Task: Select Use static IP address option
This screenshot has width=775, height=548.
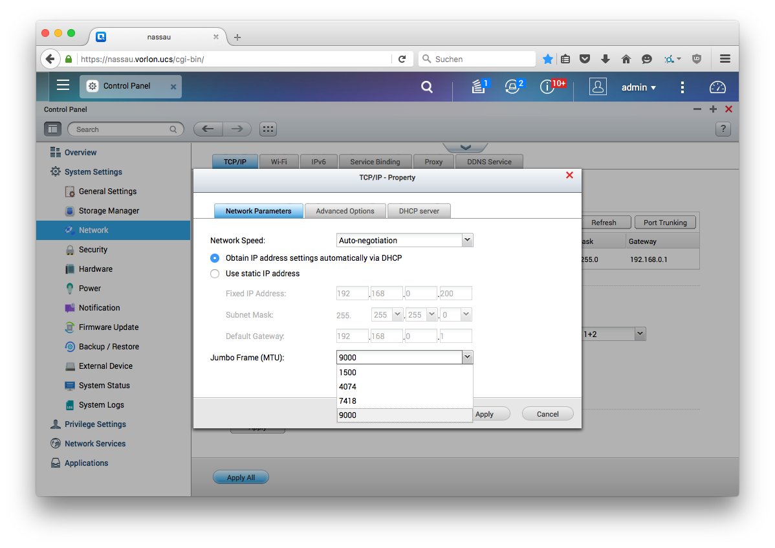Action: click(x=215, y=274)
